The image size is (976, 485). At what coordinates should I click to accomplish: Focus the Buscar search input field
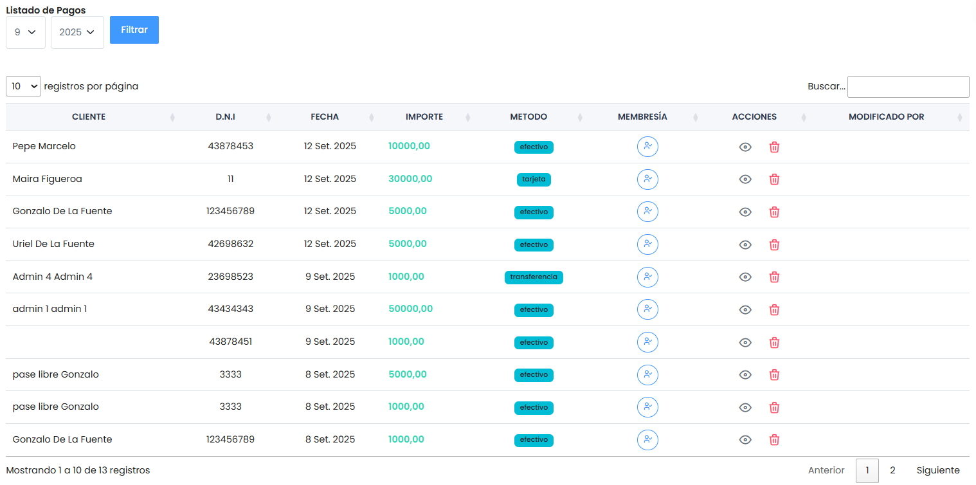point(908,87)
